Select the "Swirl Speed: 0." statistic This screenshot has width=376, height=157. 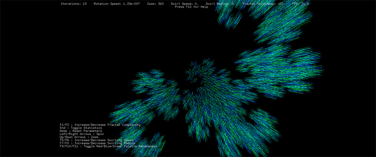(185, 4)
